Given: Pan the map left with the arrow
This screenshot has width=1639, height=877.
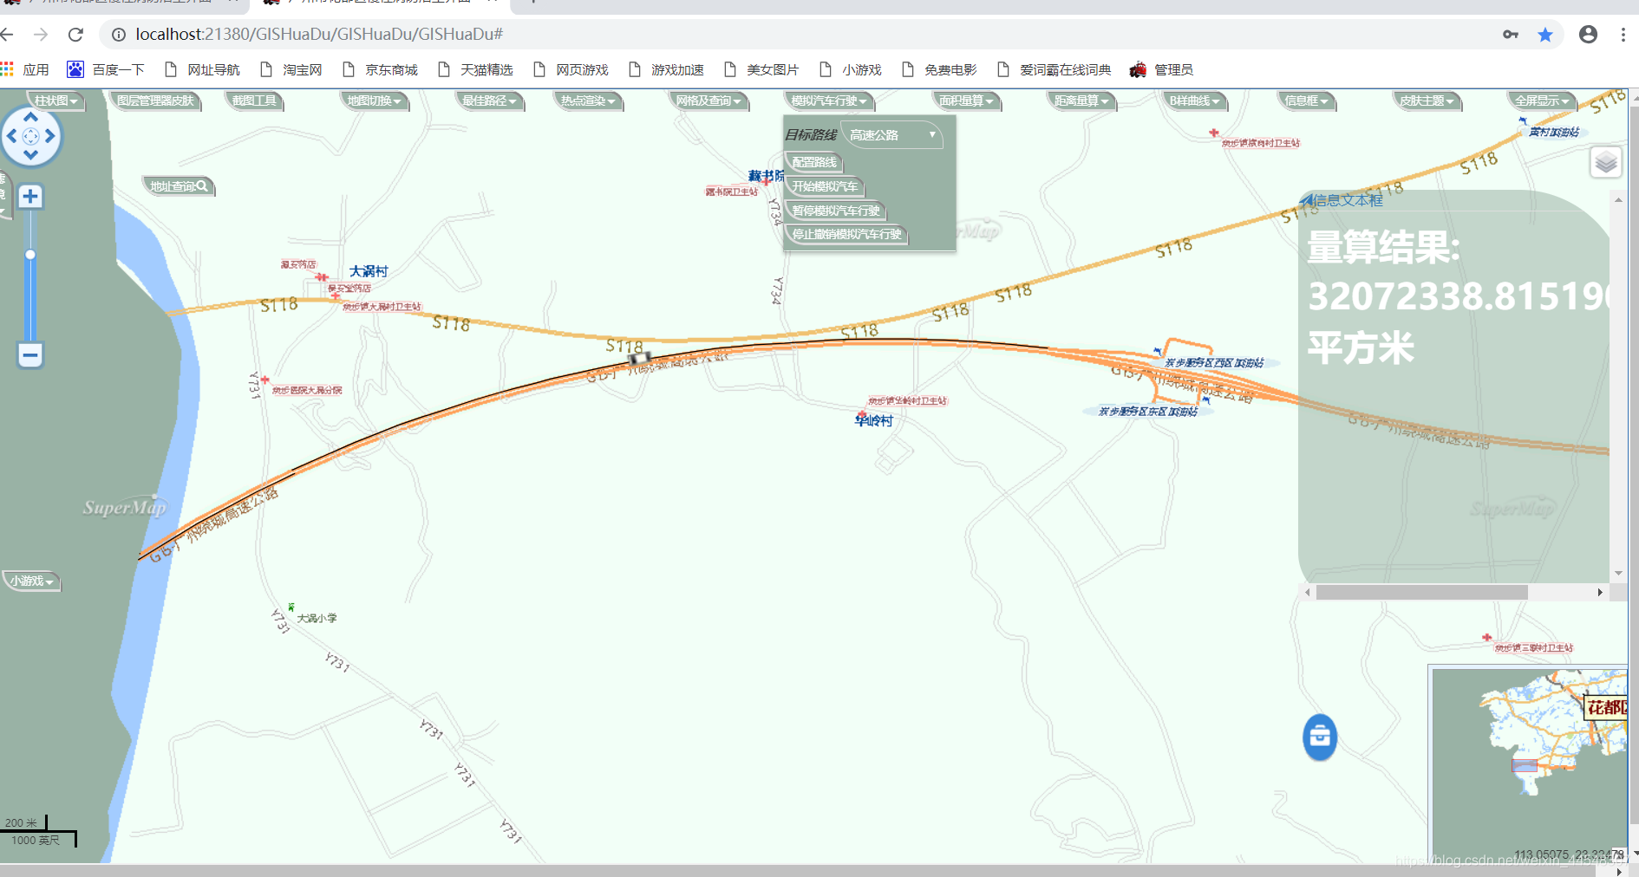Looking at the screenshot, I should coord(11,136).
